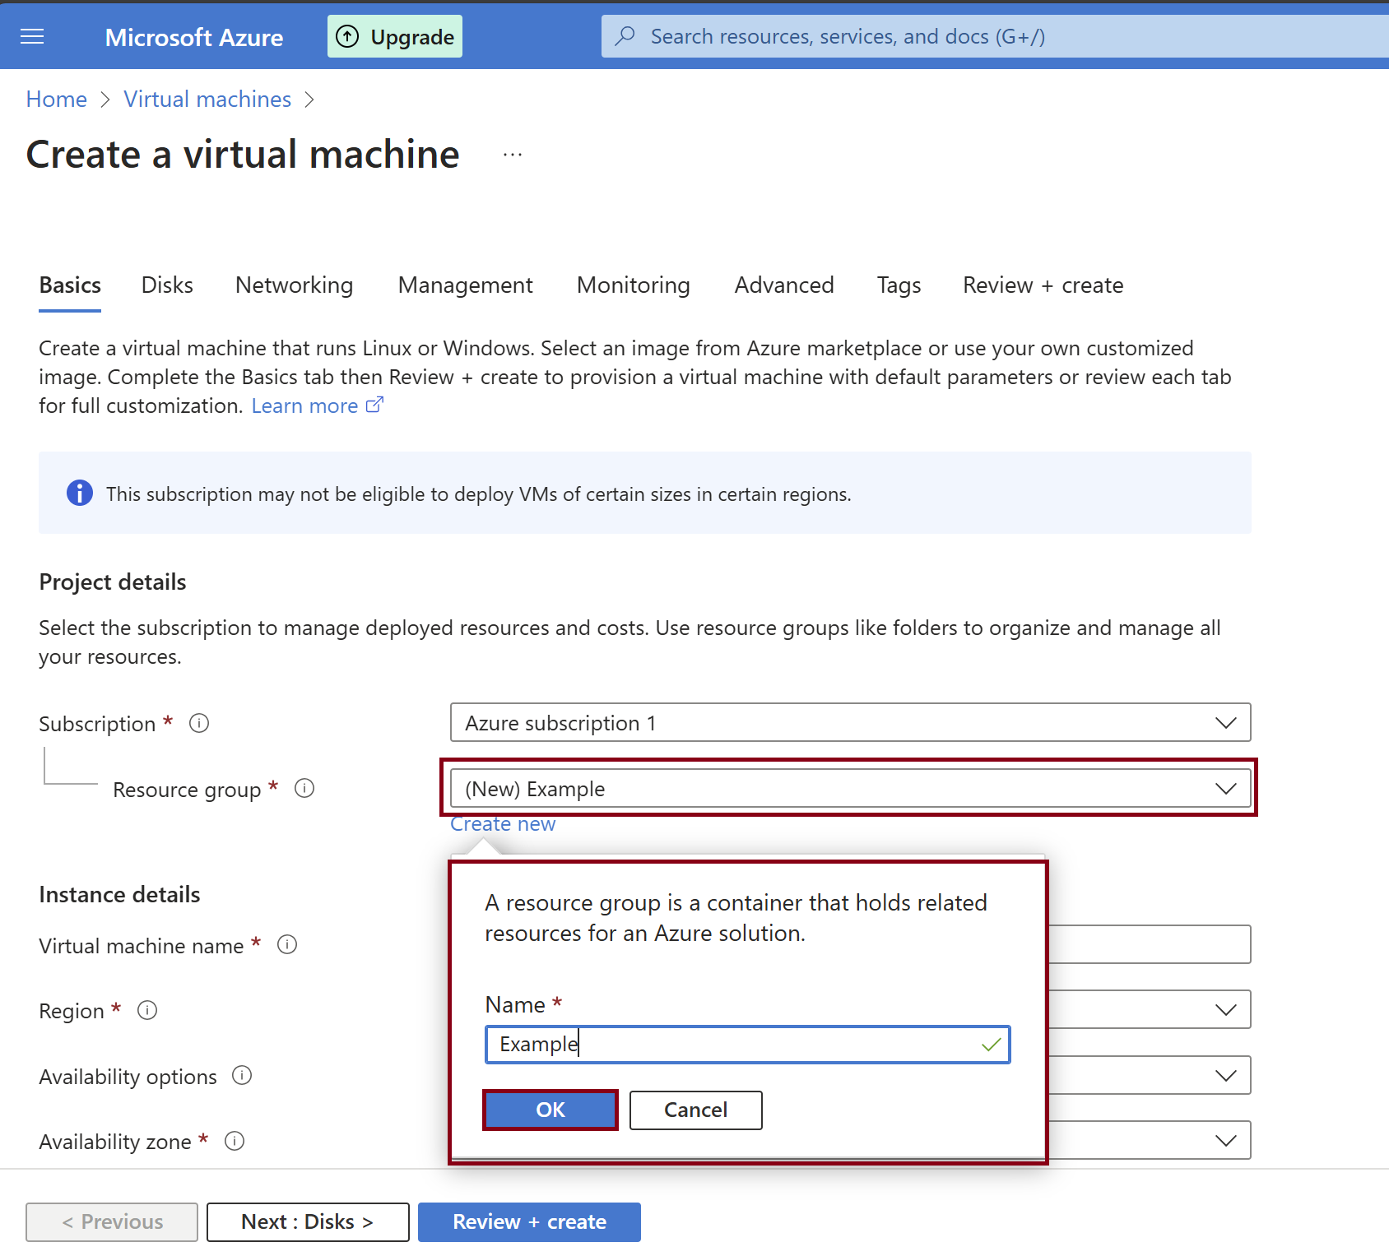Click the Availability zone info icon
The height and width of the screenshot is (1256, 1389).
[235, 1141]
